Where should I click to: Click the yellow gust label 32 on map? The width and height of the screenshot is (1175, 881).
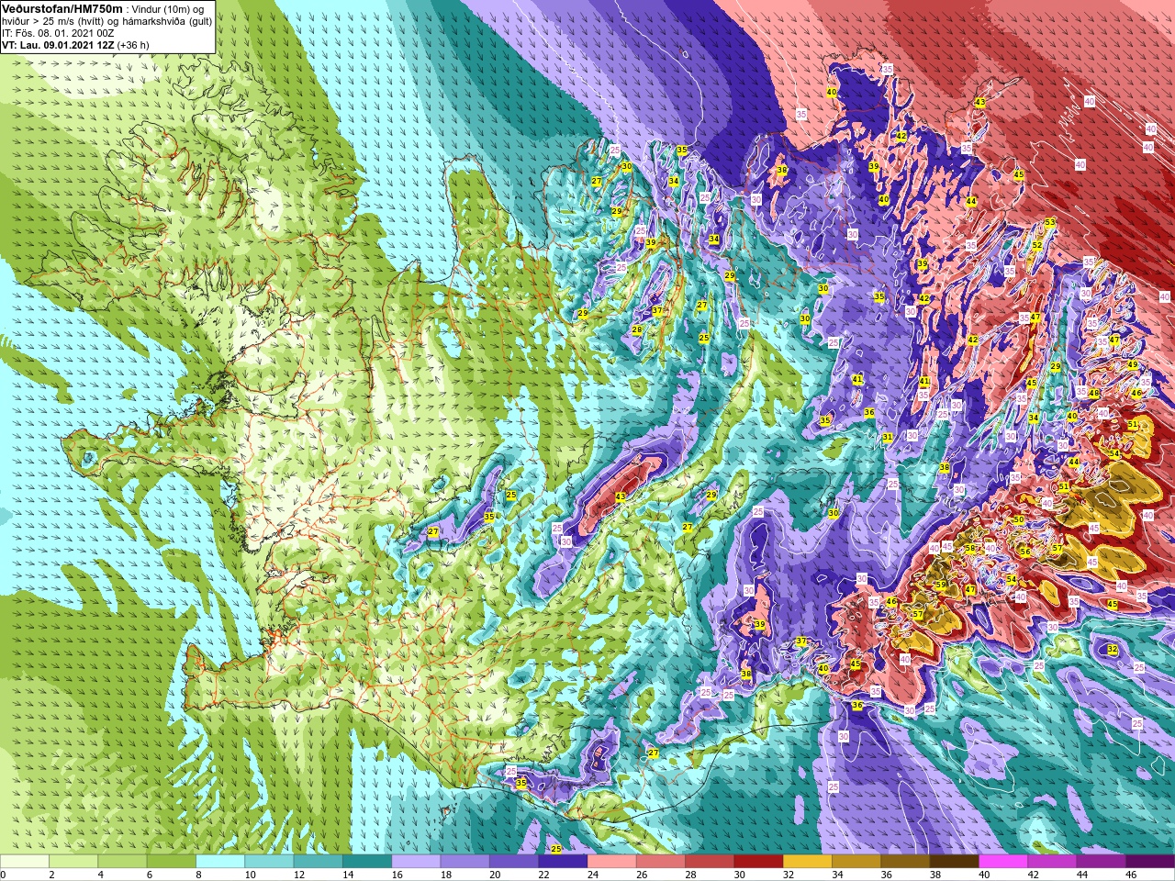1112,649
